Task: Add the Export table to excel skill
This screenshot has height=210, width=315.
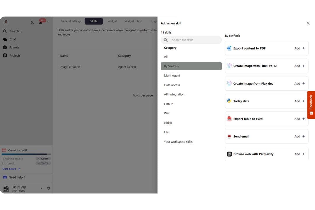Action: 300,119
